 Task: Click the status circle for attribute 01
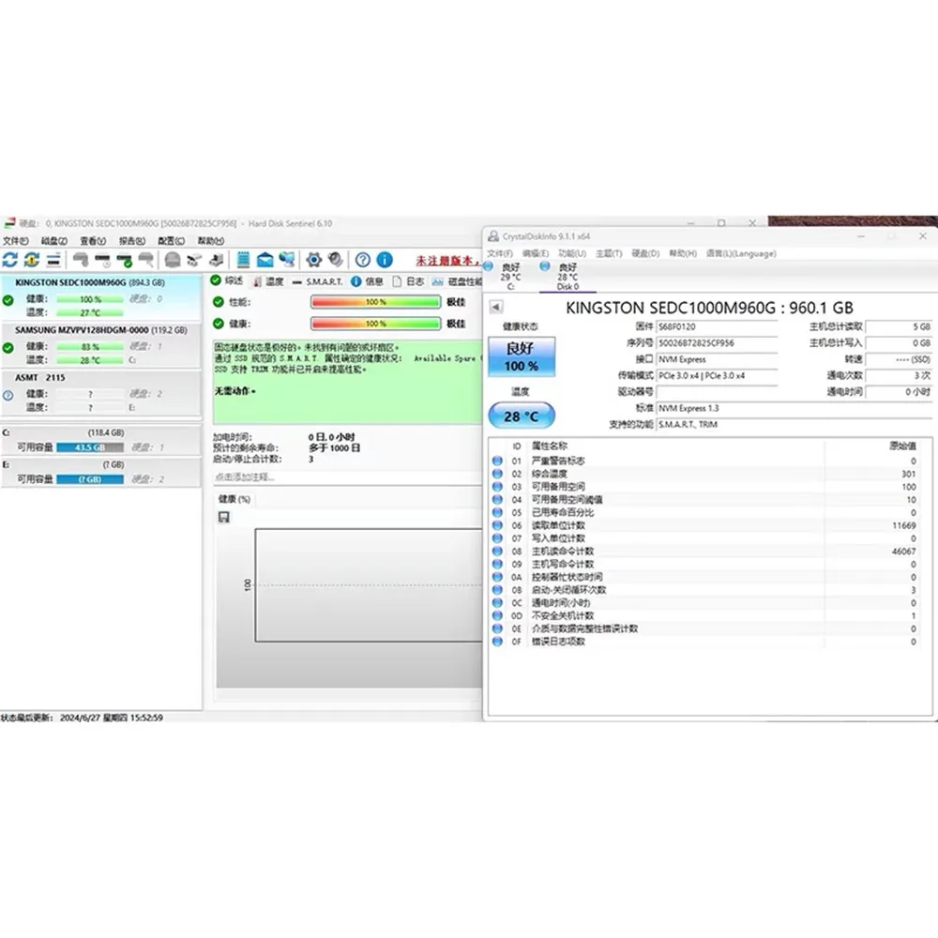click(x=497, y=461)
